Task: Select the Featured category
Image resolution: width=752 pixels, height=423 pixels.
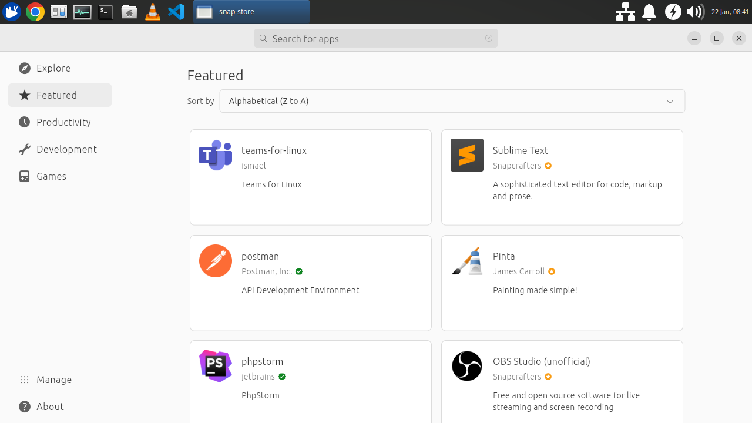Action: 60,95
